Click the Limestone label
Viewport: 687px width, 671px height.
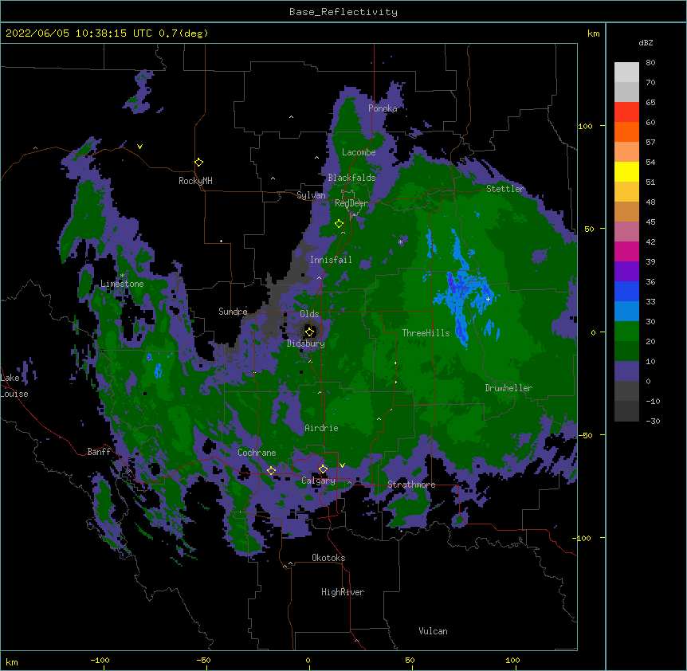point(122,284)
